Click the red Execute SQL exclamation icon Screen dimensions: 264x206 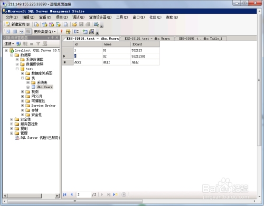coord(61,32)
